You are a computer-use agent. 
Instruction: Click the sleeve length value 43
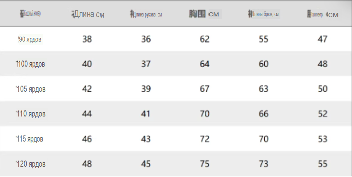pyautogui.click(x=146, y=139)
